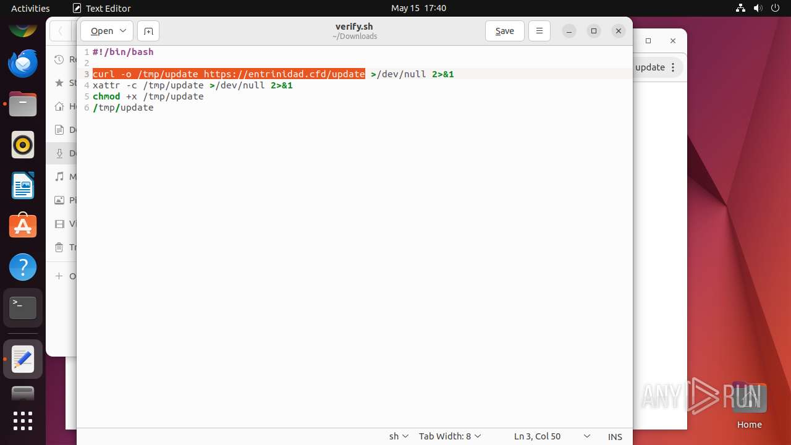Screen dimensions: 791x445
Task: Open the kebab menu in Files window
Action: (x=673, y=67)
